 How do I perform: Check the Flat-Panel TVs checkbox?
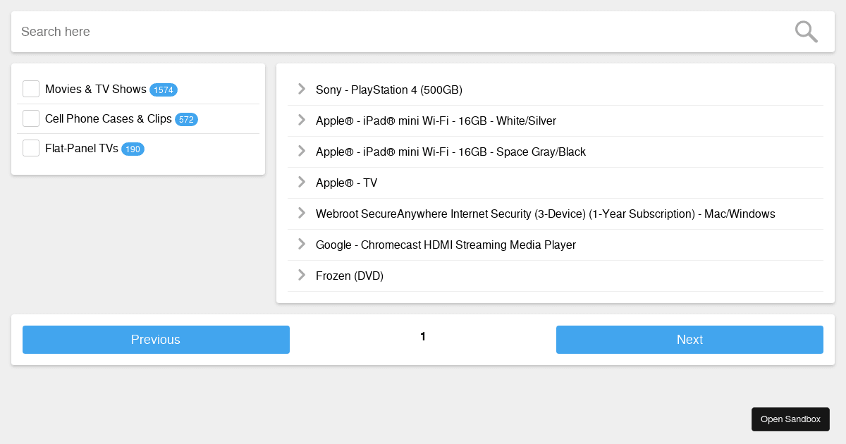[31, 148]
